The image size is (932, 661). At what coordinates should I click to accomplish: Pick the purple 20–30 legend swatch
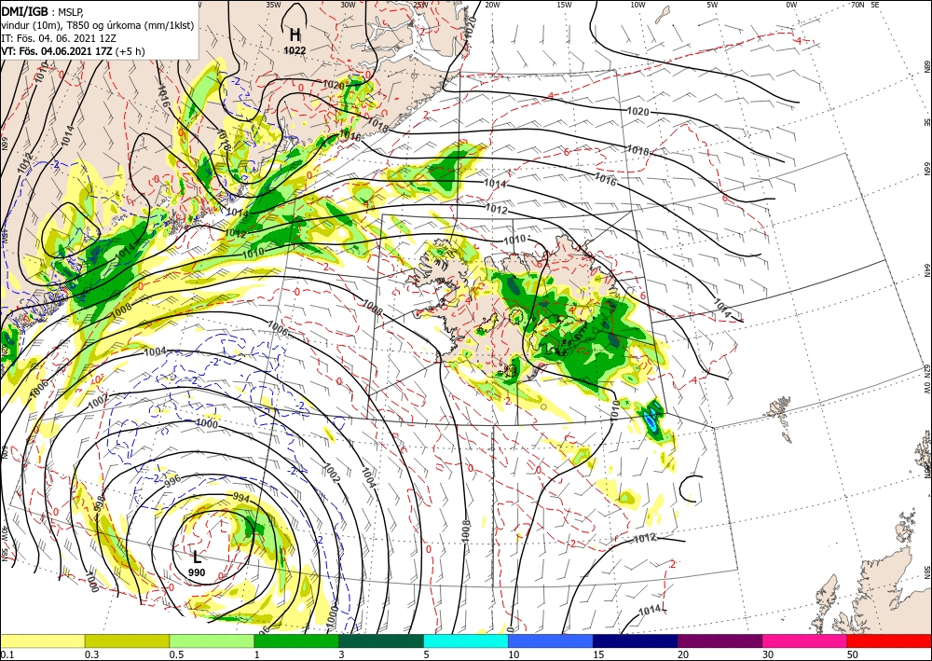pyautogui.click(x=720, y=640)
